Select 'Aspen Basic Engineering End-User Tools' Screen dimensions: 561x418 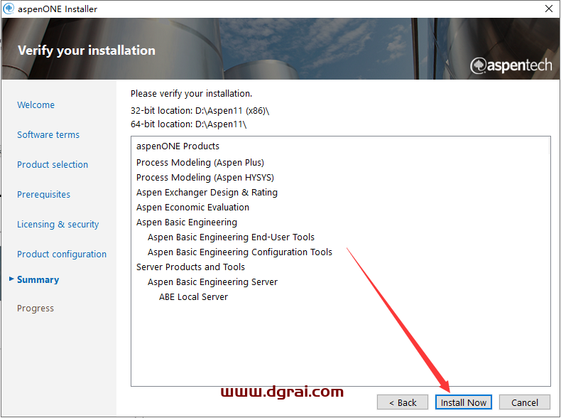click(231, 237)
